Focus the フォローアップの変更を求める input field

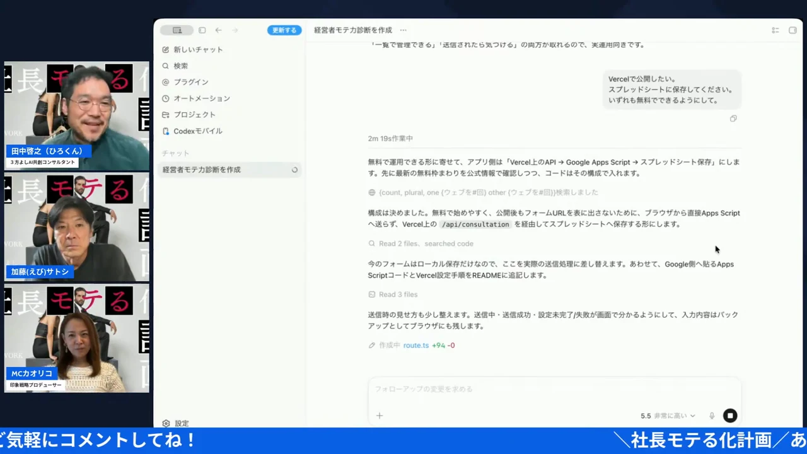click(554, 389)
